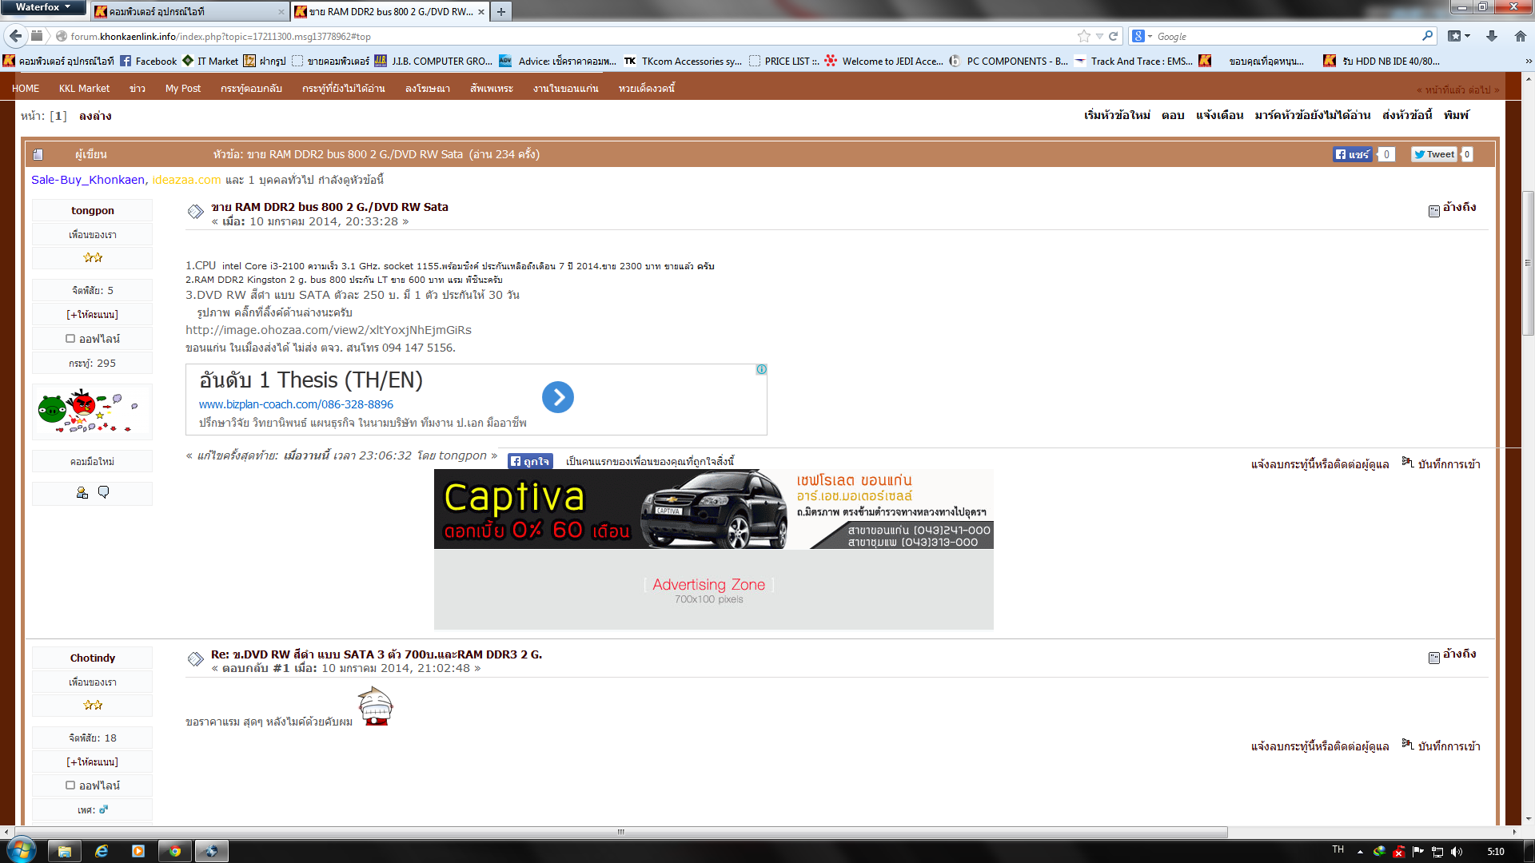Expand the bookmarks menu dropdown arrow
This screenshot has width=1535, height=863.
pos(1467,36)
